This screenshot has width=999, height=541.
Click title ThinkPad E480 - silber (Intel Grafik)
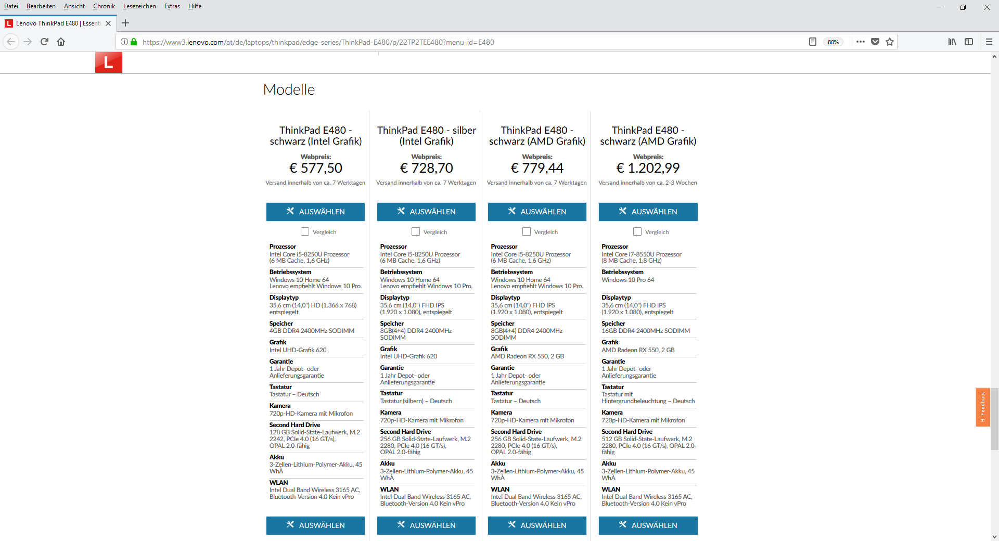(427, 136)
